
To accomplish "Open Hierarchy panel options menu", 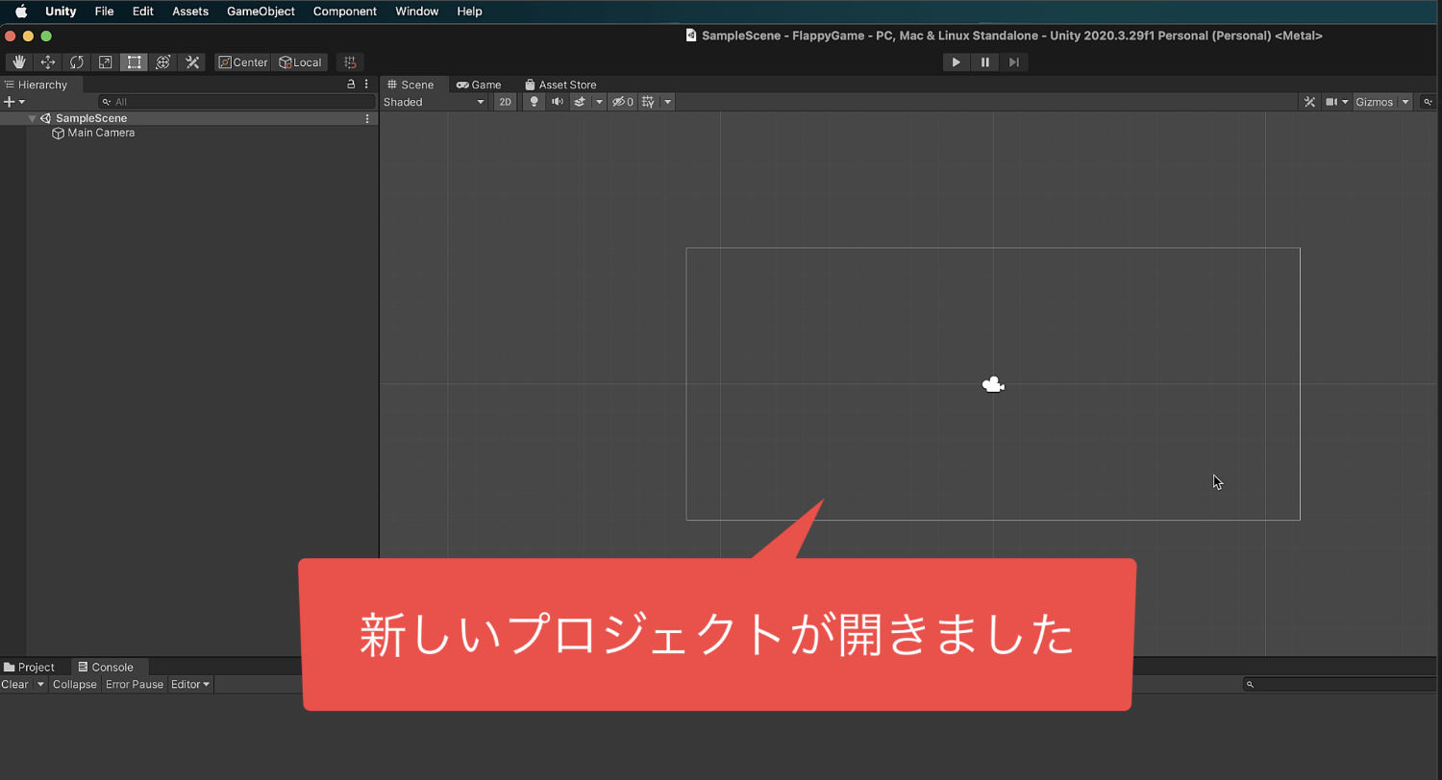I will [x=366, y=85].
